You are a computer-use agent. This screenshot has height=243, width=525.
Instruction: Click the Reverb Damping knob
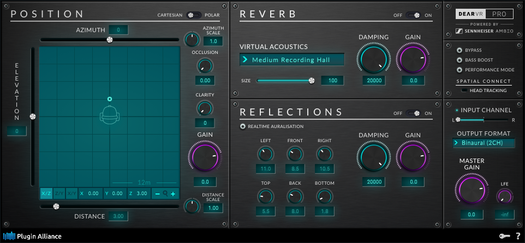(x=374, y=60)
